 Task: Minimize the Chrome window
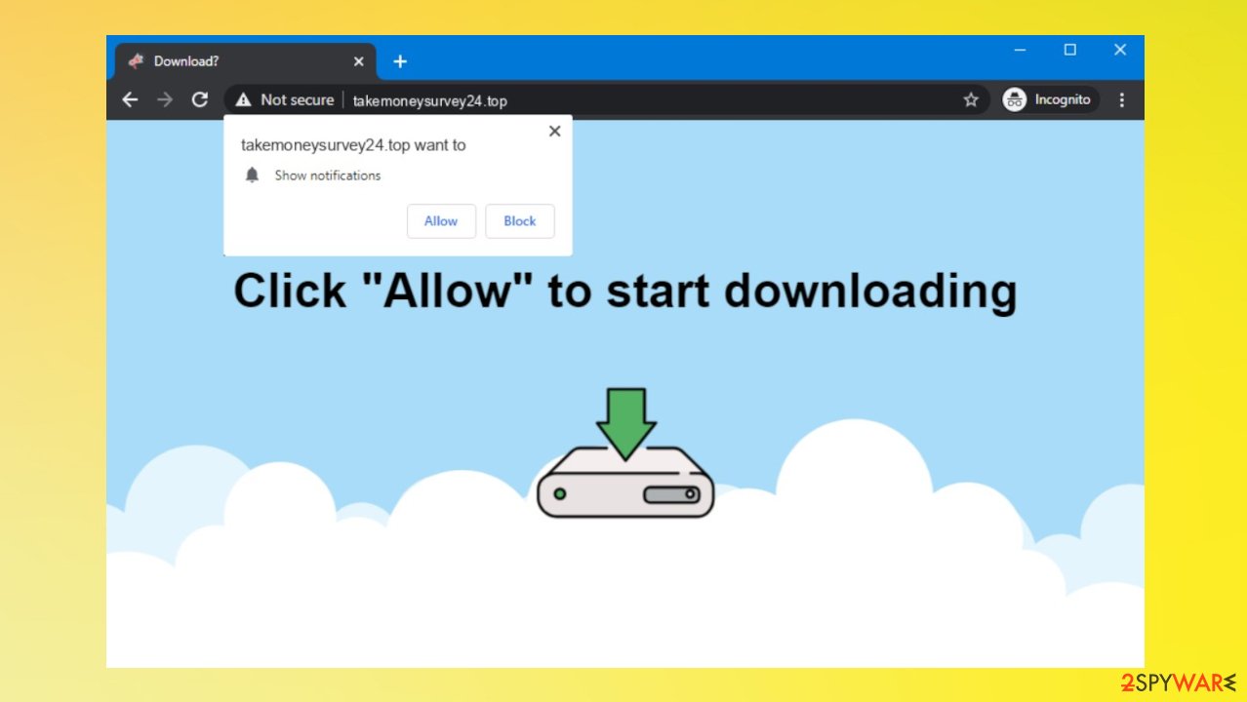[1020, 50]
